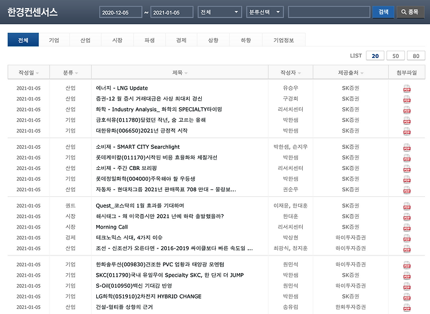Open PDF for 에너지 - LNG Update report
This screenshot has height=314, width=430.
tap(406, 89)
